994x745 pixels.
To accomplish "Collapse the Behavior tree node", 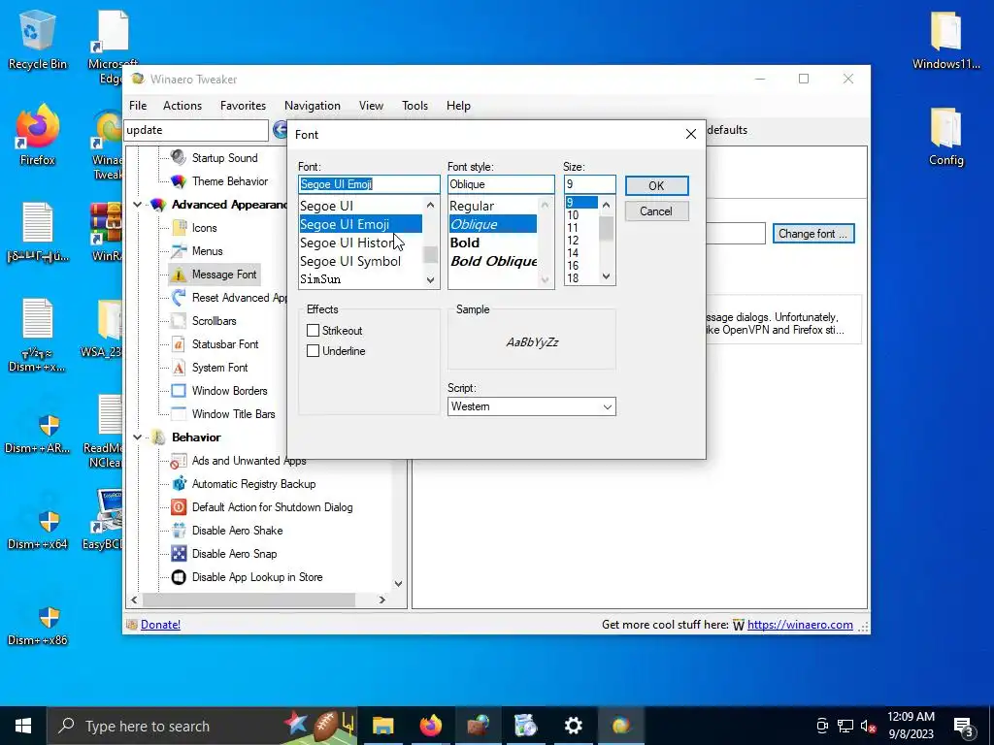I will pyautogui.click(x=138, y=437).
